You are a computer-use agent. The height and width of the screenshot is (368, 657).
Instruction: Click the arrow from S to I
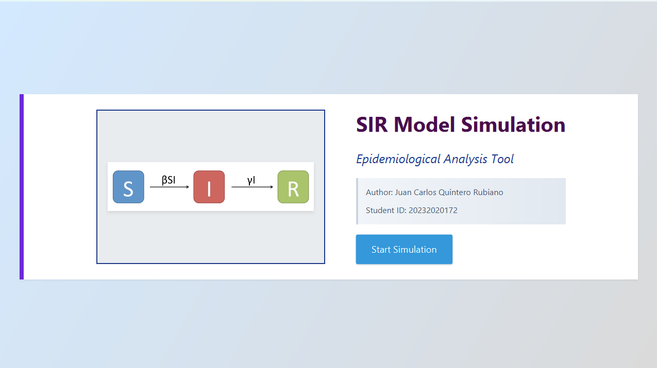pyautogui.click(x=170, y=187)
